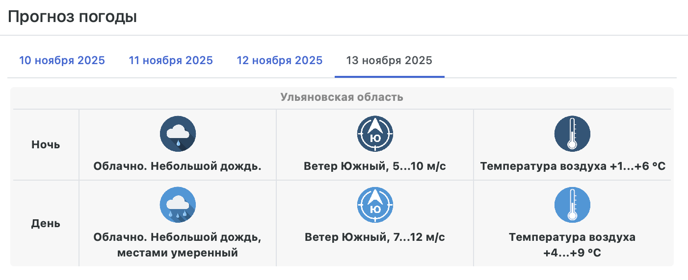The height and width of the screenshot is (280, 688).
Task: Open the 11 ноября 2025 tab
Action: (x=171, y=61)
